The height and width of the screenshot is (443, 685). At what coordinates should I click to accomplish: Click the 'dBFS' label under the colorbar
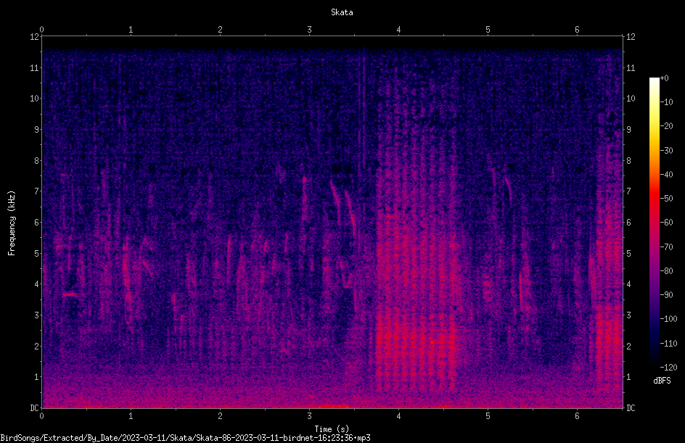[662, 381]
